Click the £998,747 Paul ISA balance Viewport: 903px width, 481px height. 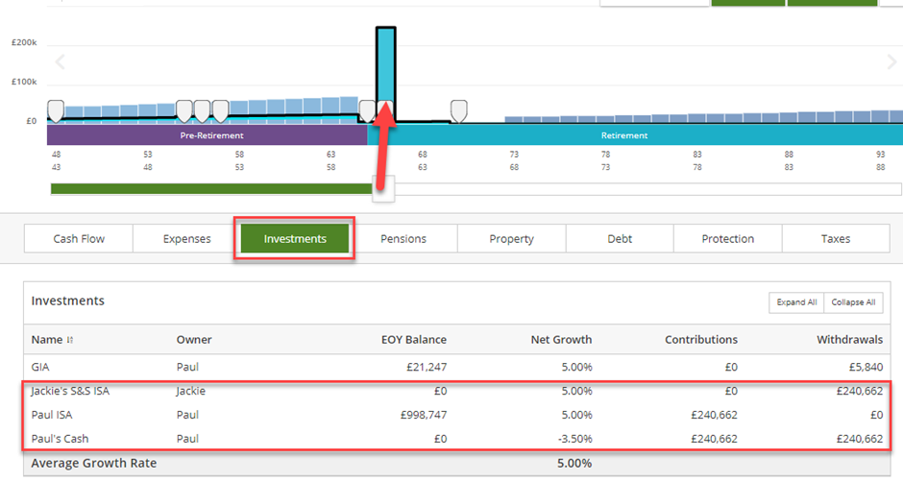pyautogui.click(x=424, y=415)
